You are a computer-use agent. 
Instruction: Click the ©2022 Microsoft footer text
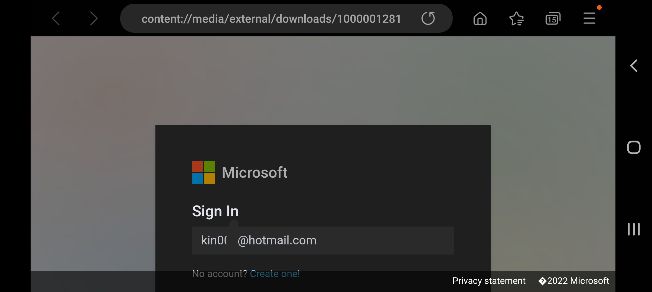click(x=574, y=281)
